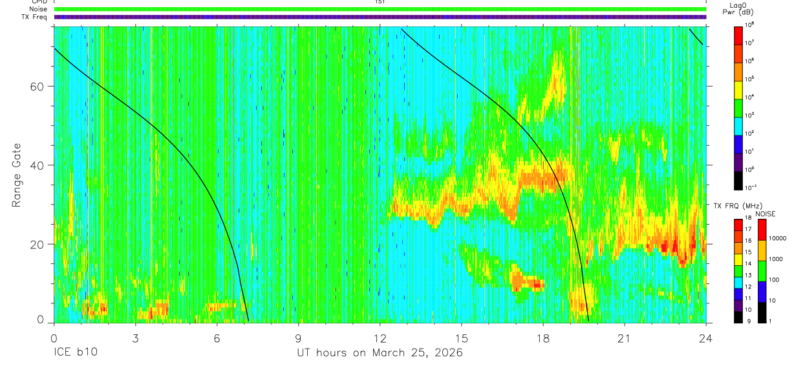Click the orange segment of the NOISE colorbar
This screenshot has height=366, width=794.
point(762,250)
